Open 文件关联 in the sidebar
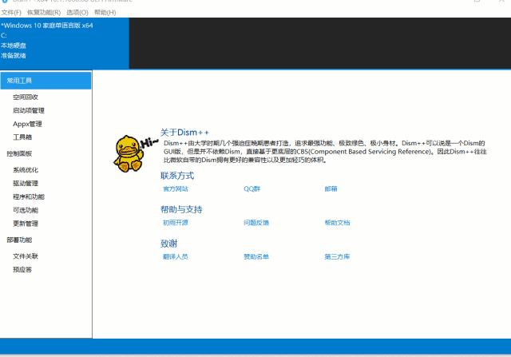511x357 pixels. 26,256
